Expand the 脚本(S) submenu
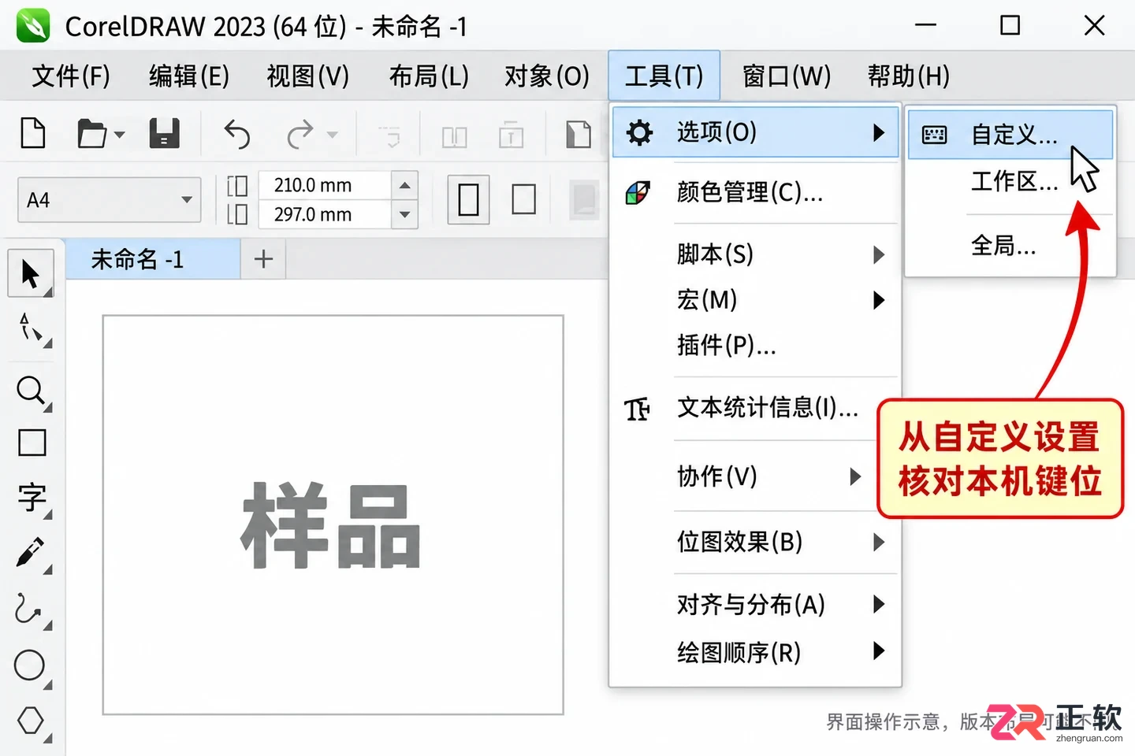 tap(879, 254)
